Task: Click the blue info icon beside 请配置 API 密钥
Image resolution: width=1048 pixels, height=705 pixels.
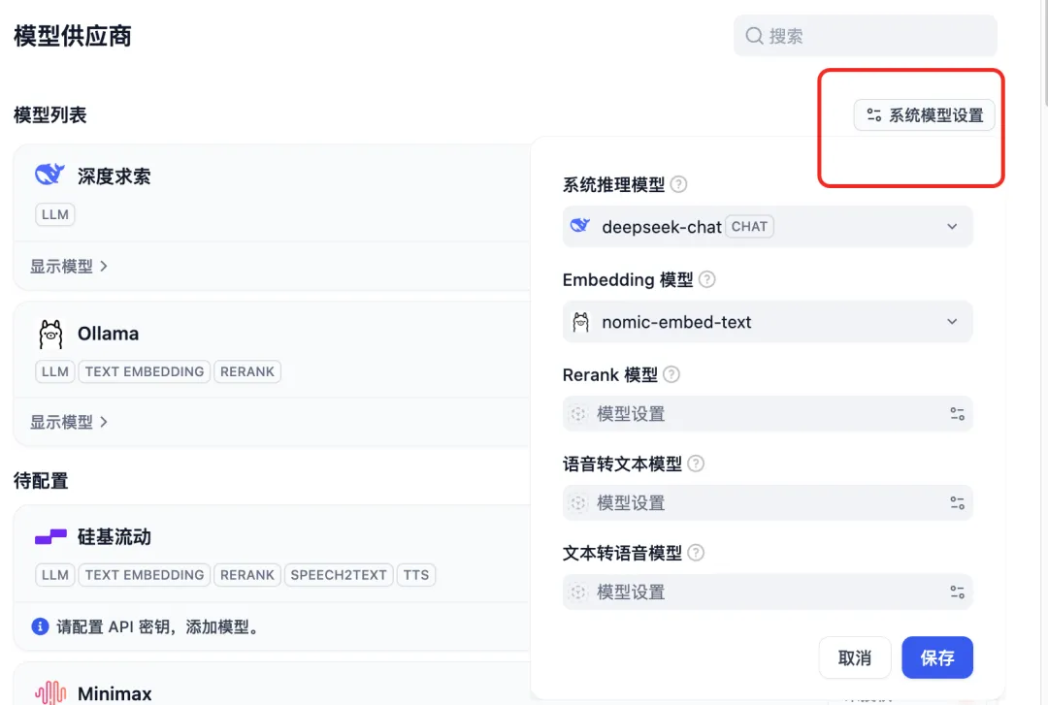Action: 40,626
